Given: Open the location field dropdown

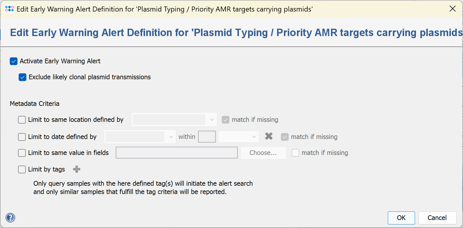Looking at the screenshot, I should click(x=174, y=120).
